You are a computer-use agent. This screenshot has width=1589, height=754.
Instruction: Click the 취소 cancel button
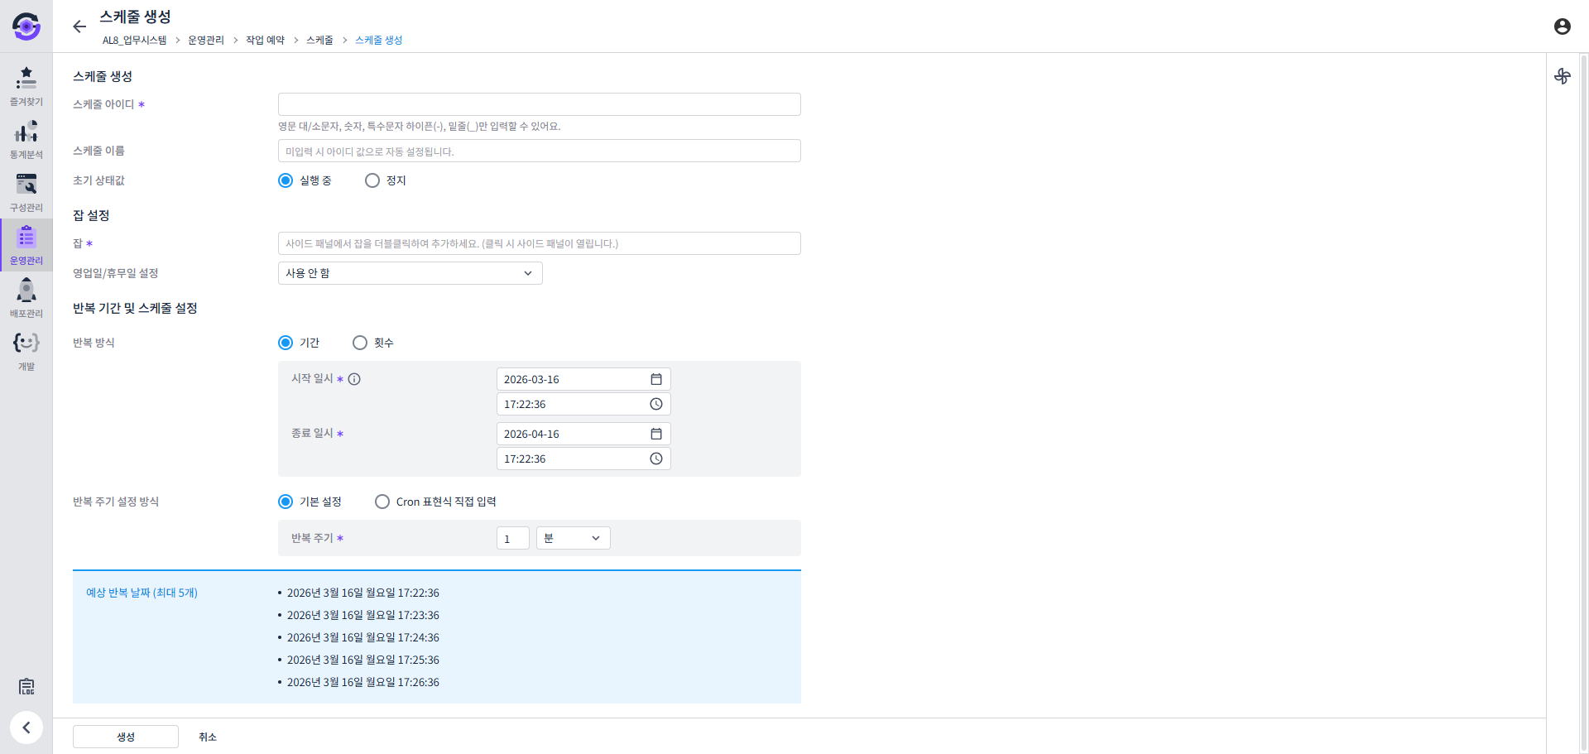click(x=208, y=737)
